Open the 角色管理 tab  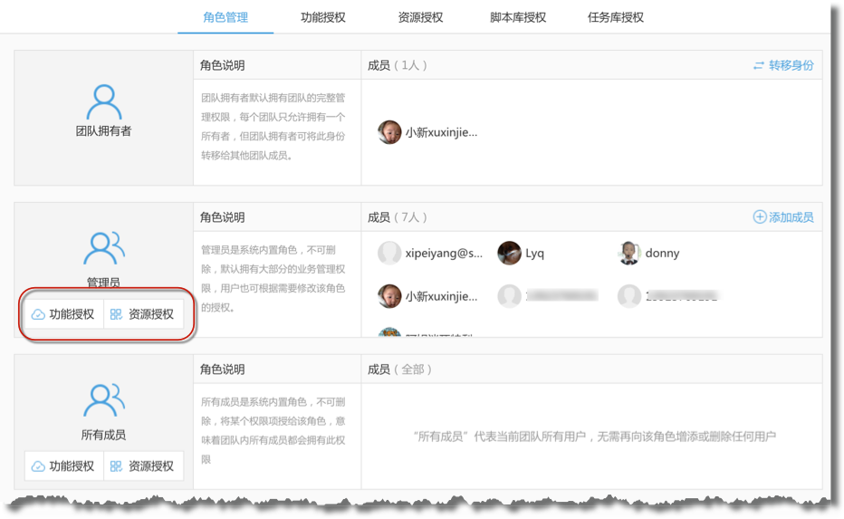(x=225, y=17)
